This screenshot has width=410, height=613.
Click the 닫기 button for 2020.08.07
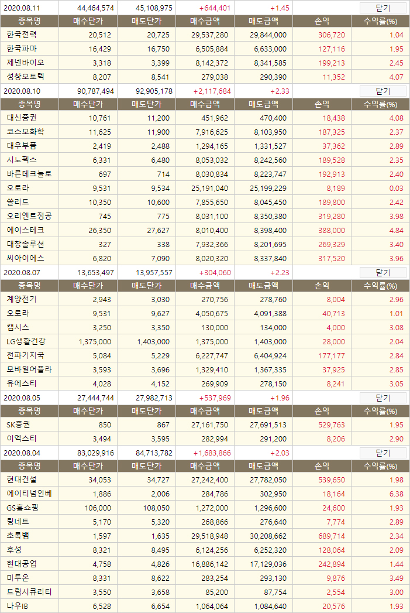click(x=383, y=272)
